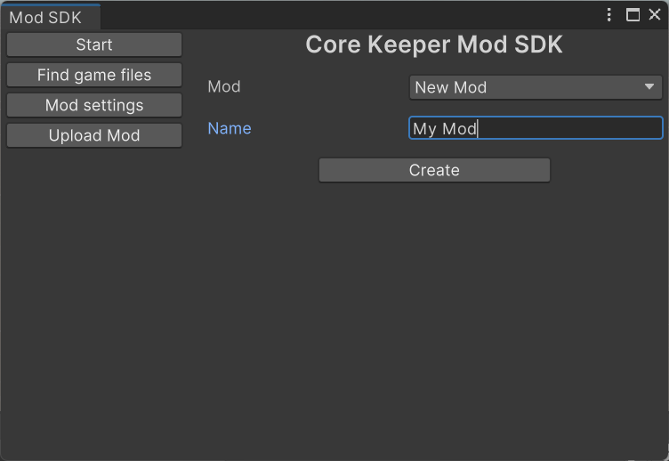Click the empty area below the Create button

click(x=434, y=294)
